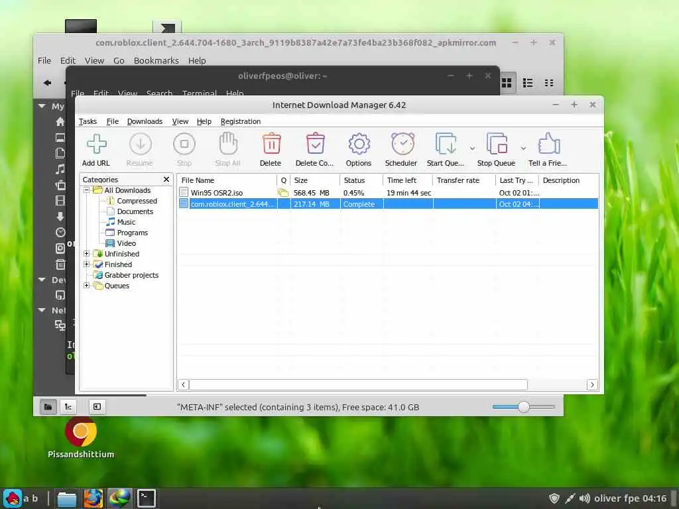The height and width of the screenshot is (509, 679).
Task: Switch file manager to icon view
Action: click(x=507, y=83)
